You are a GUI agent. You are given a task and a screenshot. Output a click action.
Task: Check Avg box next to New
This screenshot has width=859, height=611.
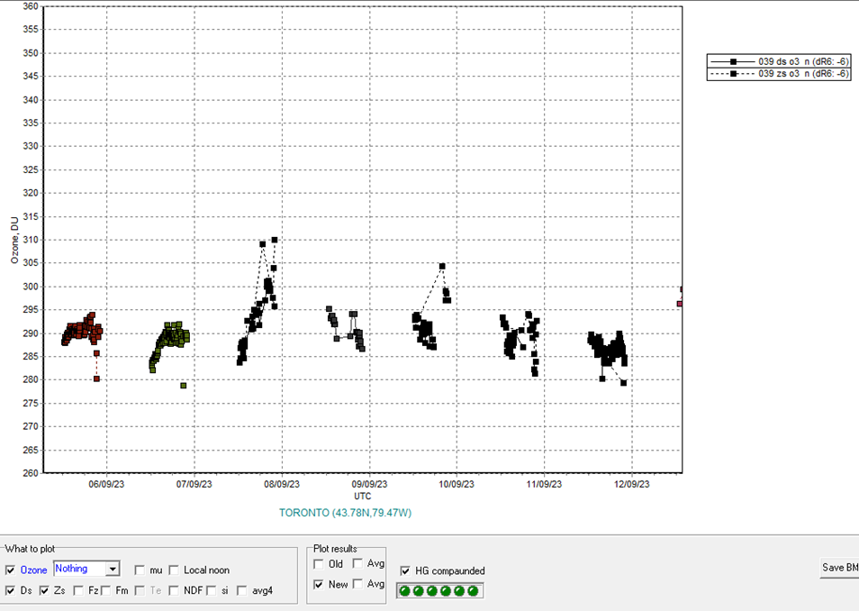[x=357, y=584]
